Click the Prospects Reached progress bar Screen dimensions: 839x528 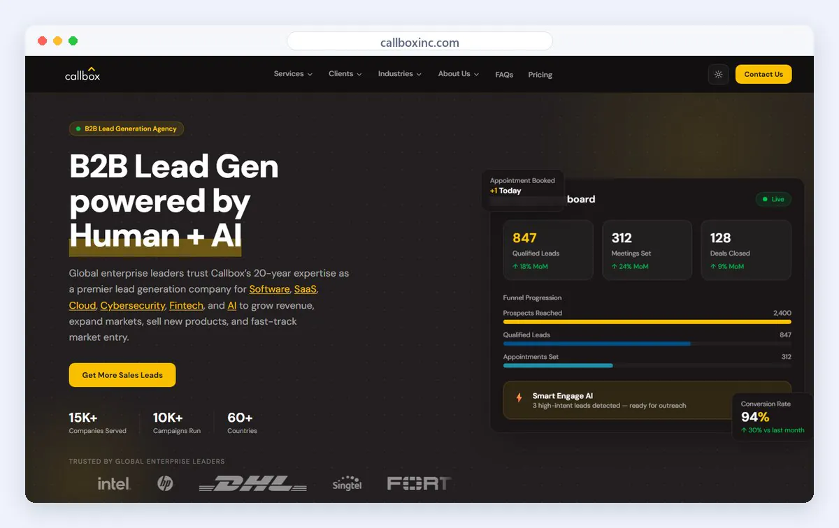click(x=647, y=322)
